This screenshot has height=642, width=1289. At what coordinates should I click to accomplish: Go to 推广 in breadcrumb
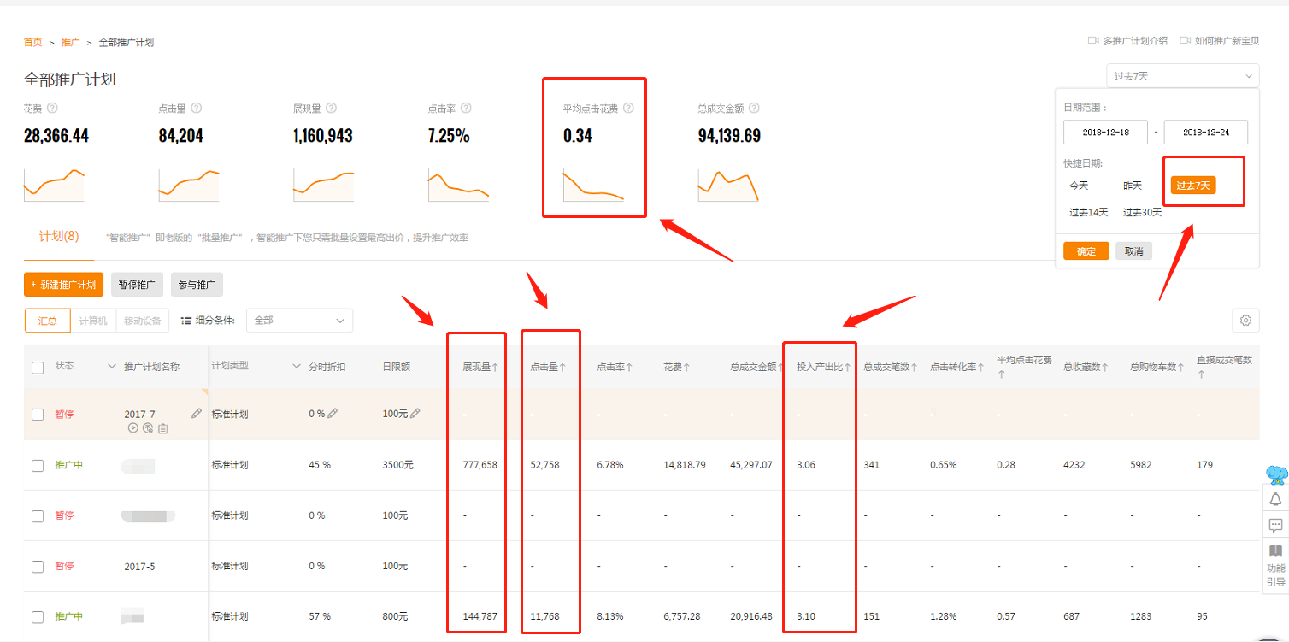click(70, 42)
